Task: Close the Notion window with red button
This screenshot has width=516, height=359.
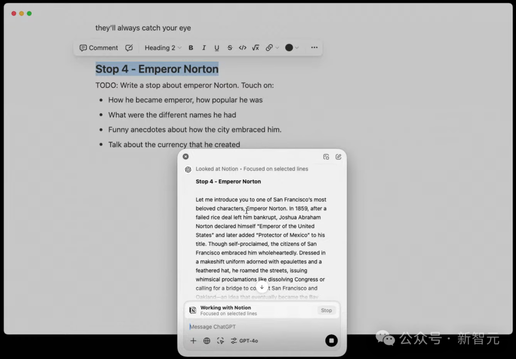Action: tap(13, 13)
